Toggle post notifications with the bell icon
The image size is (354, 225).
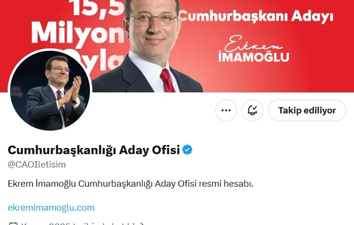[253, 111]
